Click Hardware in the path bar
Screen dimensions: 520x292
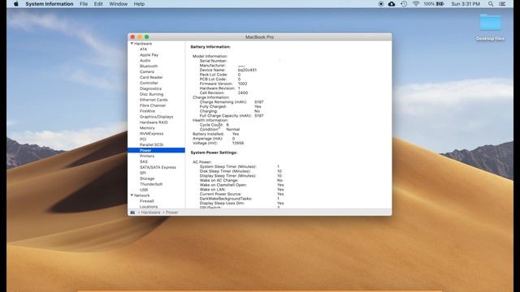click(150, 213)
